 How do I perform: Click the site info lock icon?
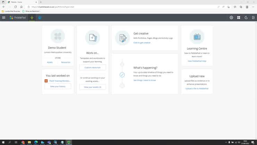[x=28, y=7]
